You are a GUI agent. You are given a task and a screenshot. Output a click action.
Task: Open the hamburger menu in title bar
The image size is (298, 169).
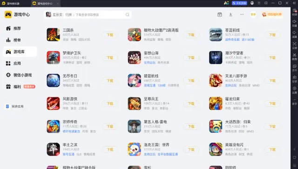(259, 3)
